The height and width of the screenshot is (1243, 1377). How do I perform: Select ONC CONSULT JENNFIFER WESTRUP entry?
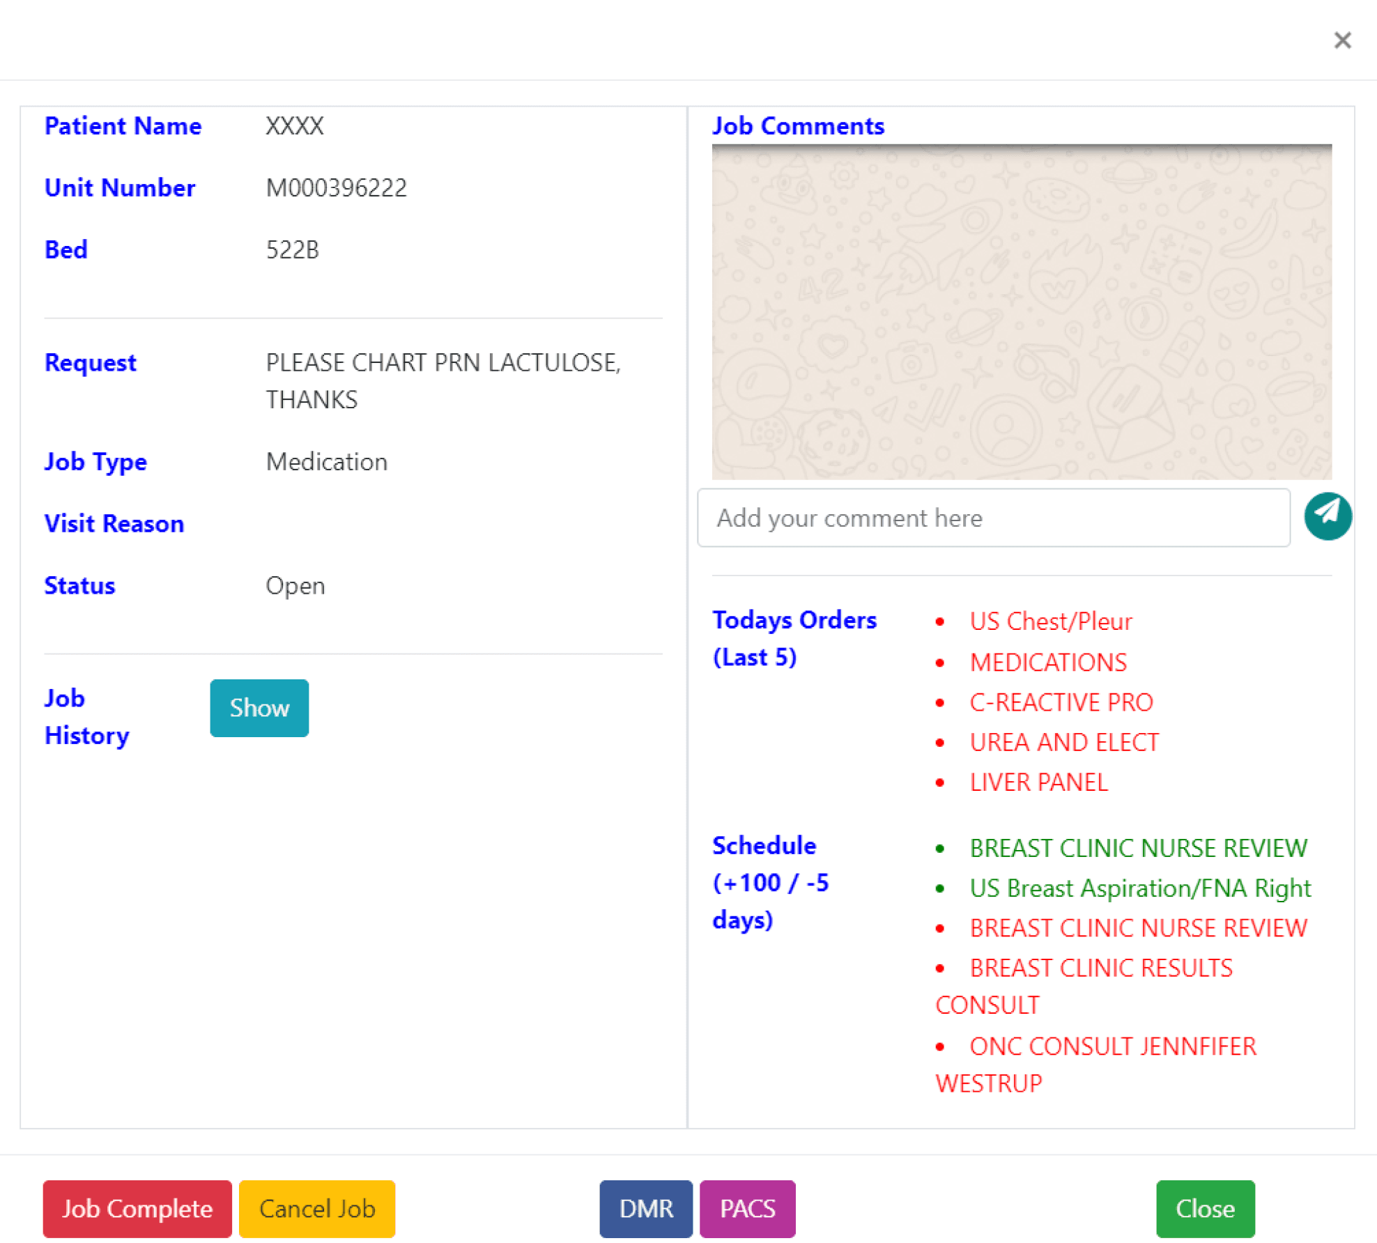(1112, 1046)
